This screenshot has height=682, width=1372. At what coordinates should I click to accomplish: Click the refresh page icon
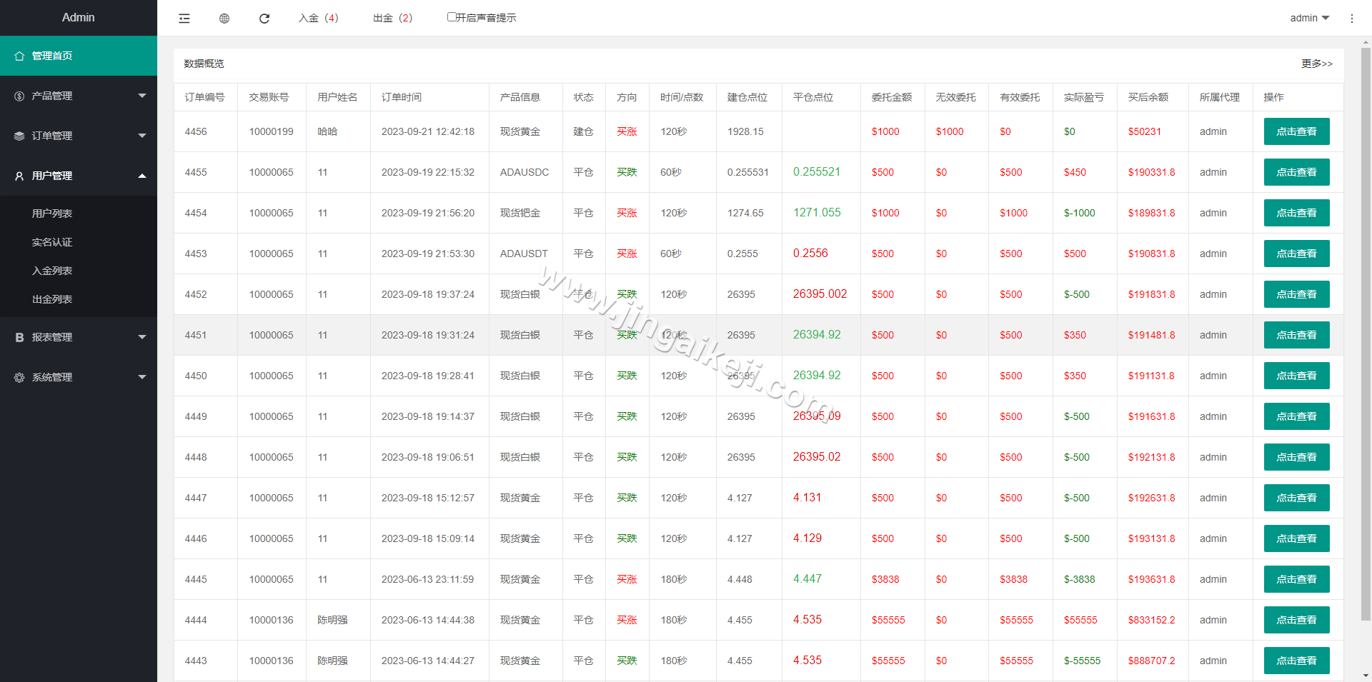point(264,19)
